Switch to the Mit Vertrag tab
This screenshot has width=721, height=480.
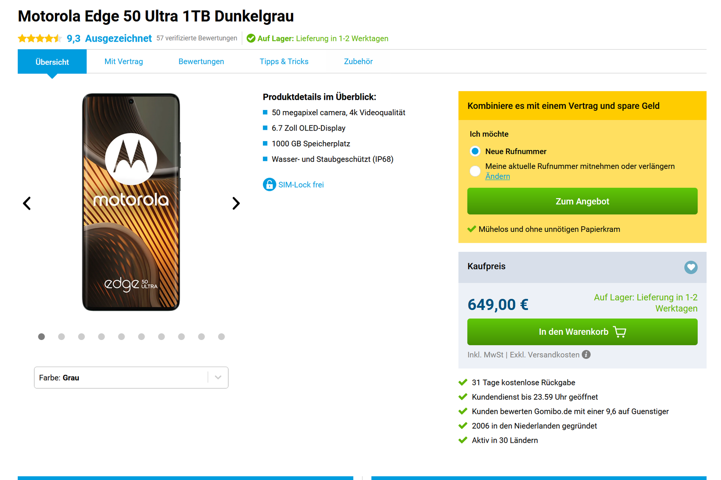pos(124,62)
